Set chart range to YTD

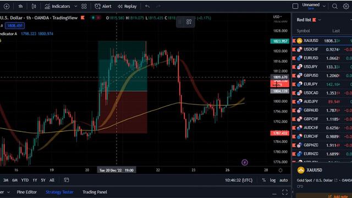point(25,180)
